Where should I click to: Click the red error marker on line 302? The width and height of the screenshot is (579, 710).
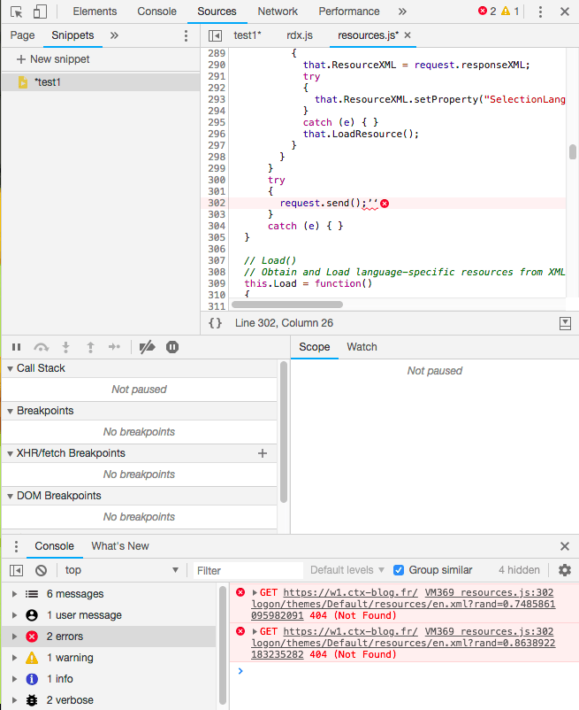385,204
